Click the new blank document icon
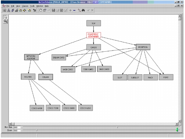The image size is (185, 139). point(41,10)
